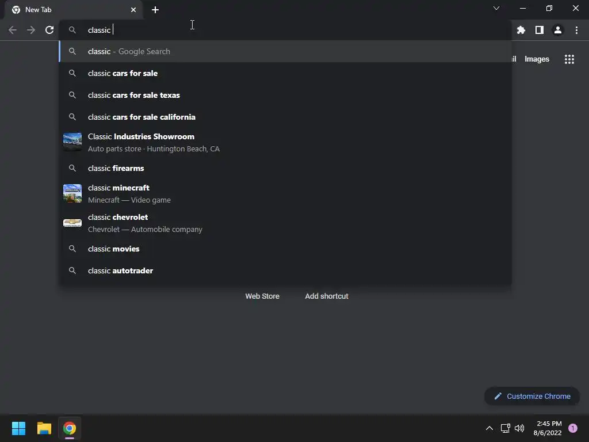Open the network status icon
The image size is (589, 442).
505,428
